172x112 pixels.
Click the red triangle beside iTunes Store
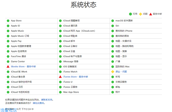(x=60, y=77)
